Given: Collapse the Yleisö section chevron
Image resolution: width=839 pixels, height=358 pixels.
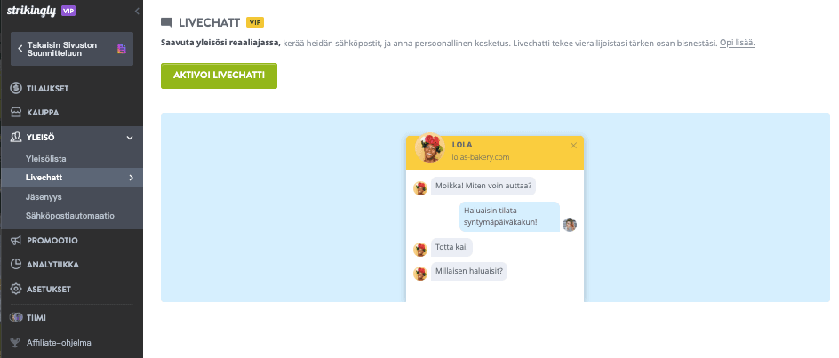Looking at the screenshot, I should [x=130, y=138].
